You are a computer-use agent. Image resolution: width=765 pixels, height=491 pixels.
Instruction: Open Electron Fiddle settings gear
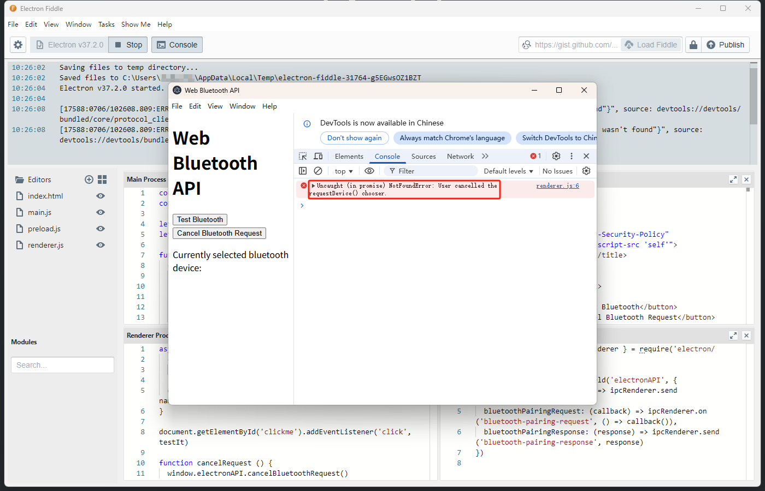click(x=18, y=45)
